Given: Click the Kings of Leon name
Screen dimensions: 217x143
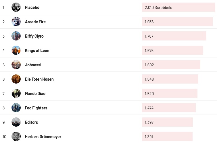Looking at the screenshot, I should [x=37, y=51].
